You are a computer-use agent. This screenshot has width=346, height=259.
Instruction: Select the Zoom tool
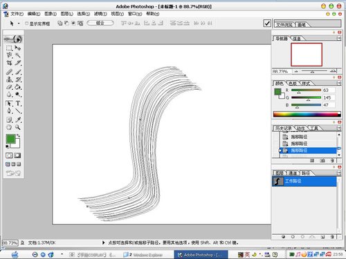(x=18, y=127)
